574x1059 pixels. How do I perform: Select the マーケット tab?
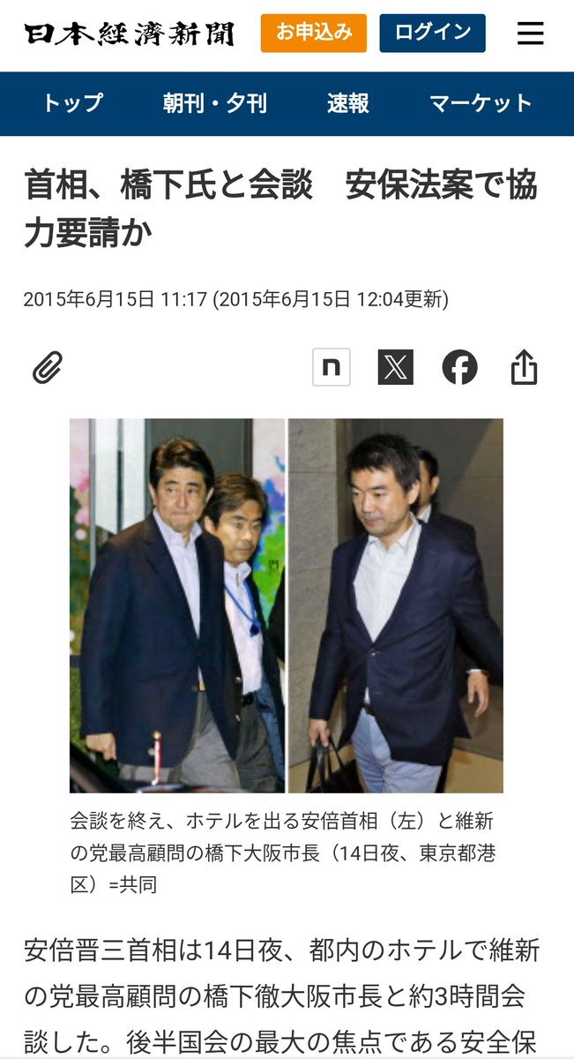pyautogui.click(x=481, y=103)
